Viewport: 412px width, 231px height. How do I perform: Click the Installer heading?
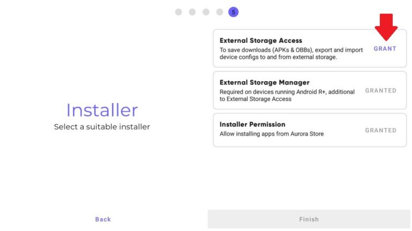pos(102,110)
